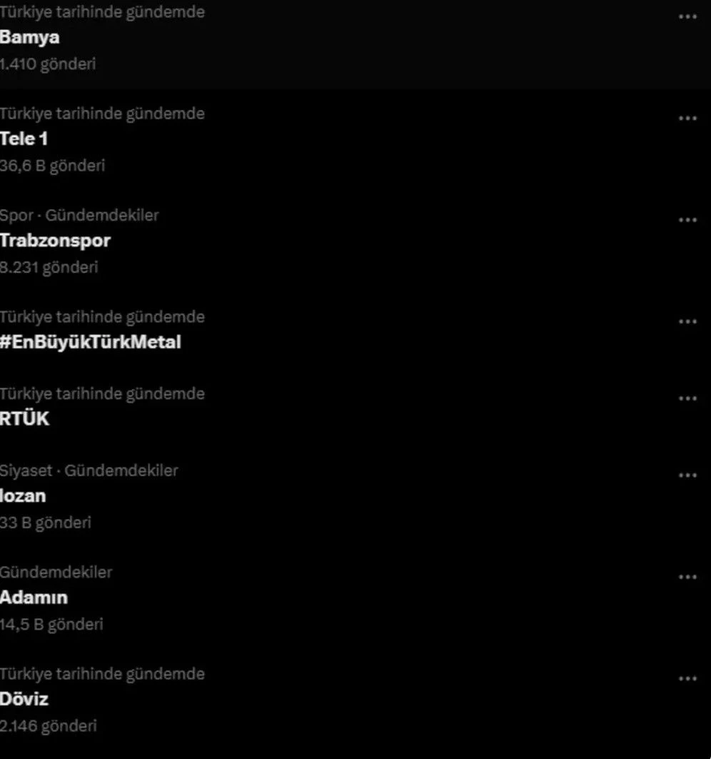Open more options for Tele 1 trend

687,118
